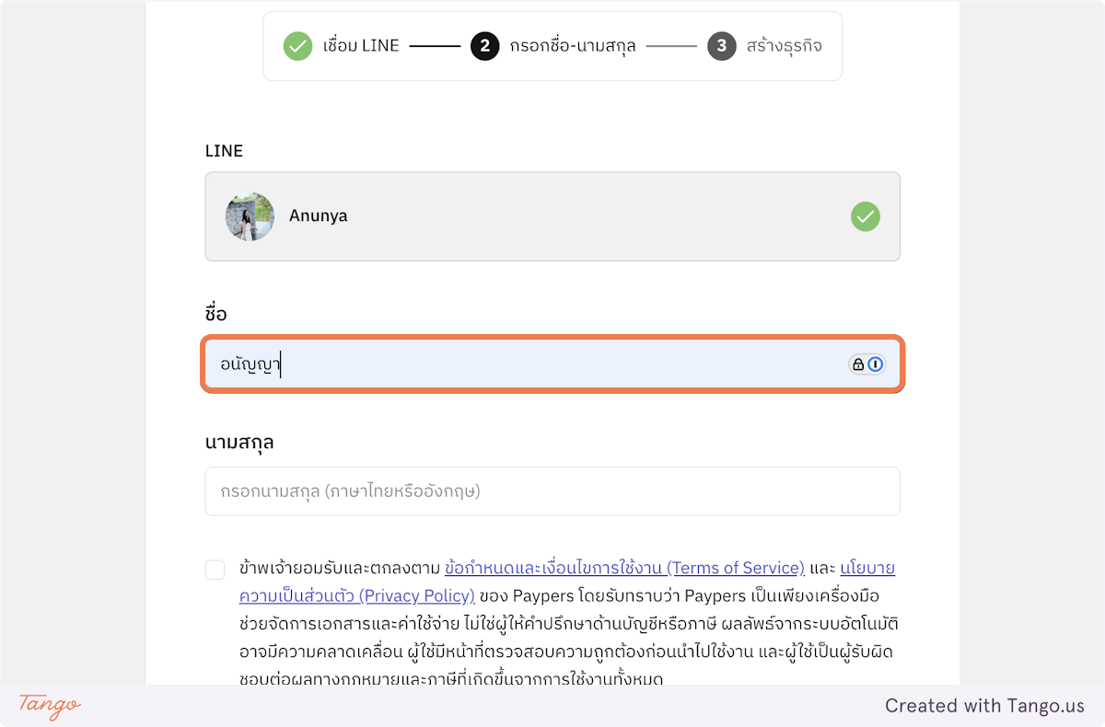Click the นามสกุล last name input field
This screenshot has width=1105, height=727.
coord(552,490)
